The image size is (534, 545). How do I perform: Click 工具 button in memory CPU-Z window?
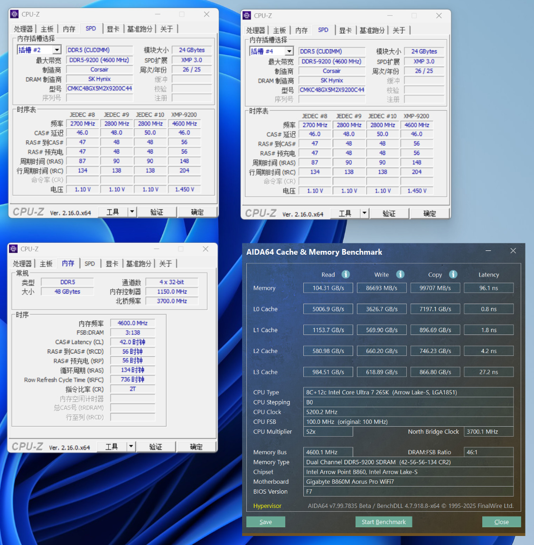click(x=112, y=447)
